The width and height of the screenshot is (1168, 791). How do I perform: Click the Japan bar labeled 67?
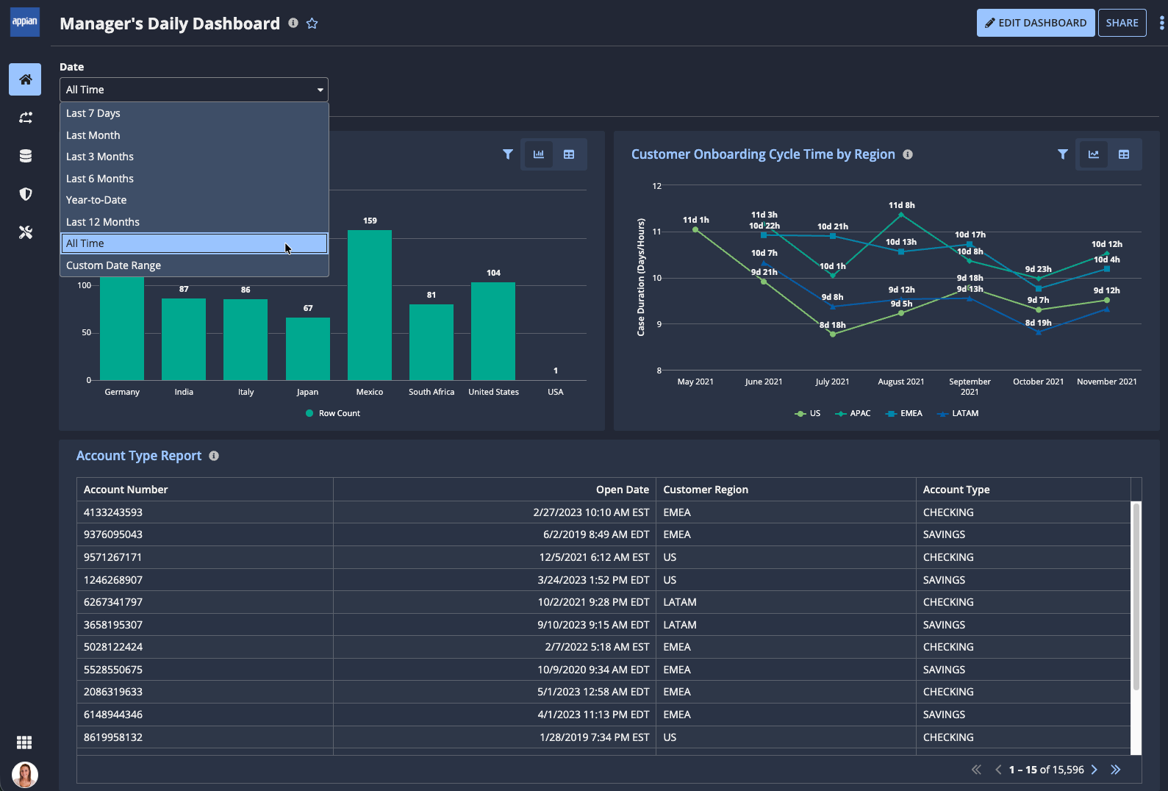coord(308,348)
